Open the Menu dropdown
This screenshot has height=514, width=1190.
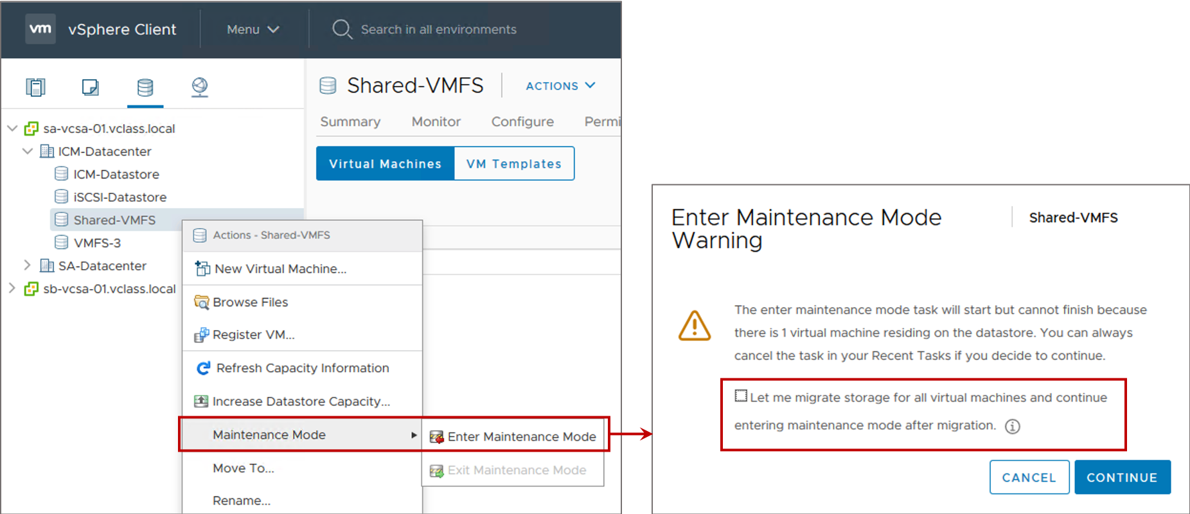[x=253, y=30]
